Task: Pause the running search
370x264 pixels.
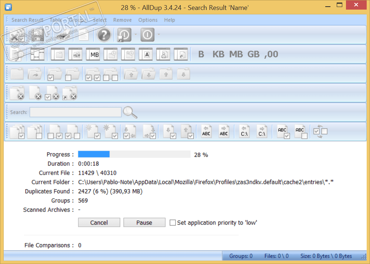Action: point(144,223)
